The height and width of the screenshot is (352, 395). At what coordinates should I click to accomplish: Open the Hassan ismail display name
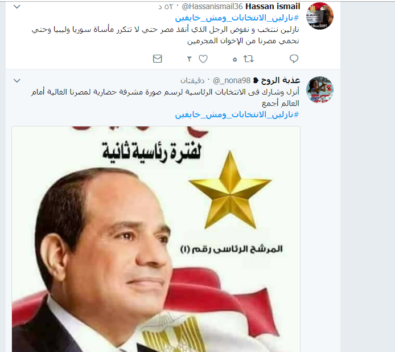click(x=273, y=6)
